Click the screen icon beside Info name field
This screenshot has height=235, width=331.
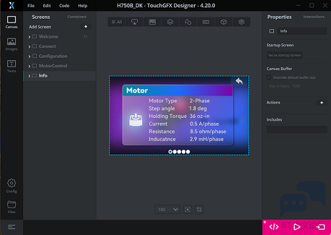pos(272,31)
